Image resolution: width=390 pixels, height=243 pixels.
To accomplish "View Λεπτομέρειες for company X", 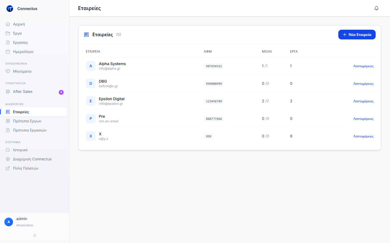I will pos(363,136).
